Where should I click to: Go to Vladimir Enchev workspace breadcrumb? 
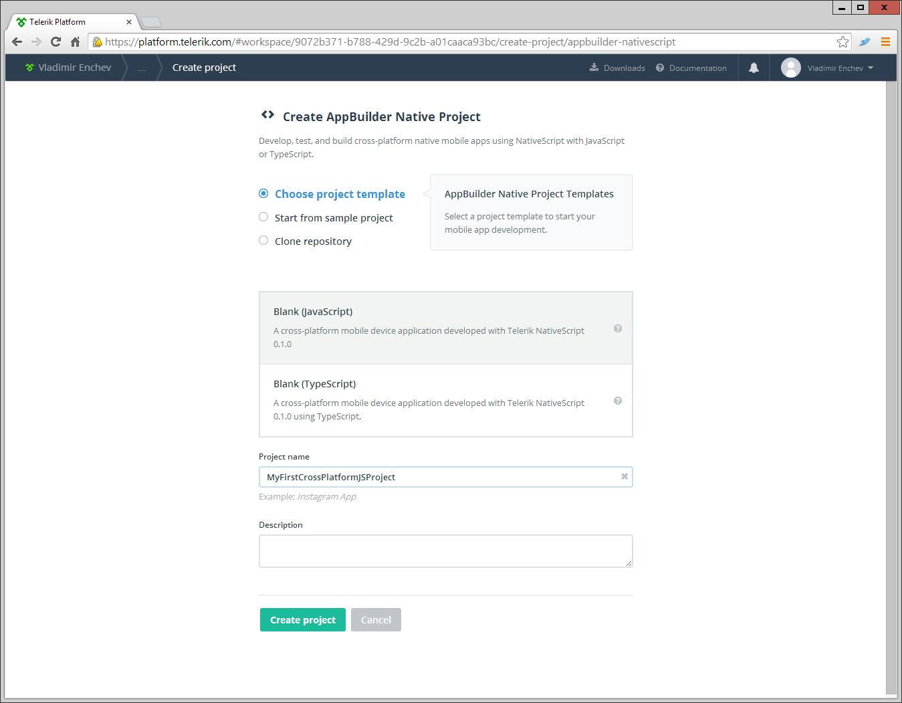[x=75, y=68]
